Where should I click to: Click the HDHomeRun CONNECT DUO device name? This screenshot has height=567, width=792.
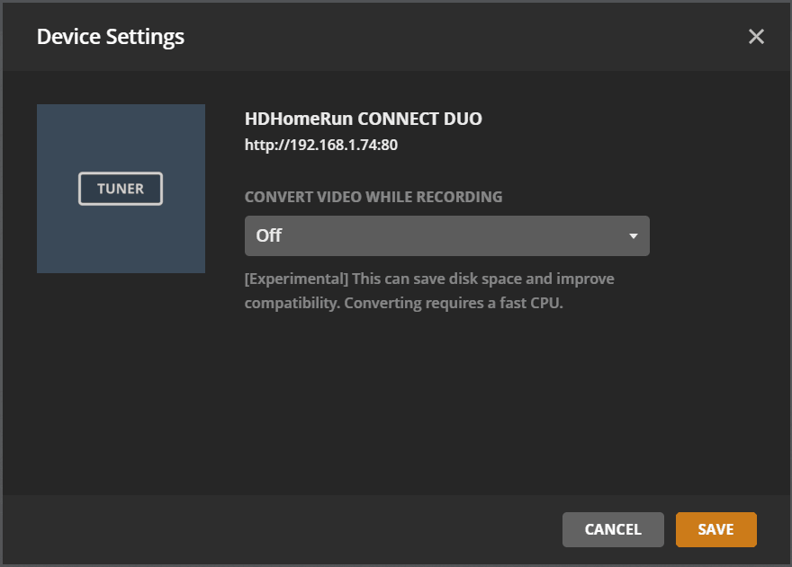(363, 119)
